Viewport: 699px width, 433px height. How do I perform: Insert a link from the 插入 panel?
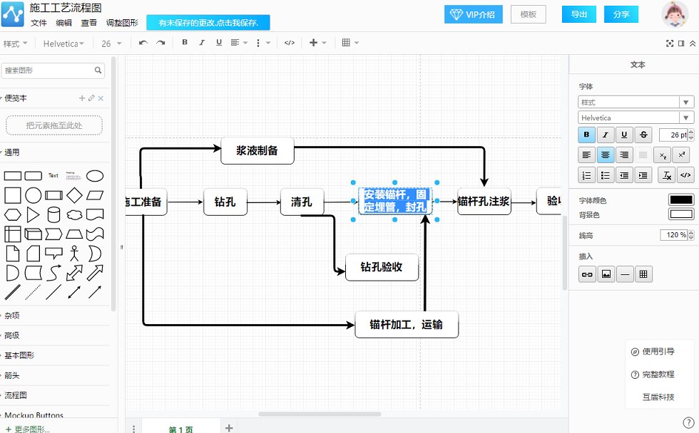(586, 274)
